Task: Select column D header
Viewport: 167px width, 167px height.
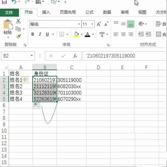Action: click(98, 67)
